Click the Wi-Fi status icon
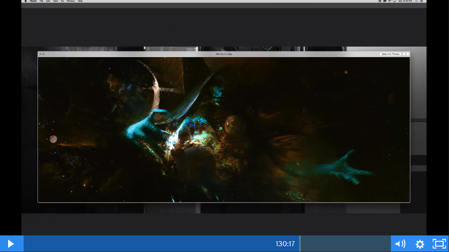 pos(389,1)
